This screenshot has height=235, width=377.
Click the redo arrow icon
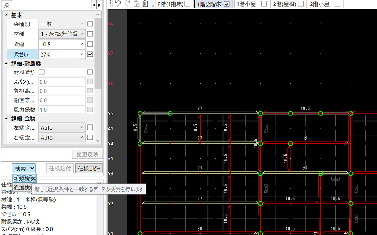tap(127, 4)
